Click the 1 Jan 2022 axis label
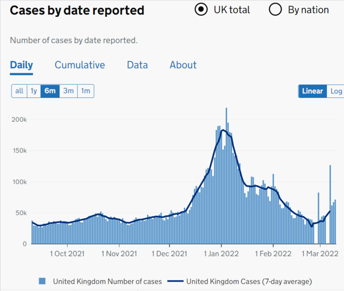 click(221, 253)
